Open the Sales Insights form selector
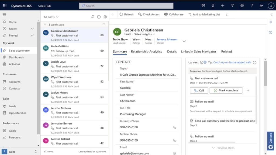This screenshot has width=276, height=155. point(146,34)
